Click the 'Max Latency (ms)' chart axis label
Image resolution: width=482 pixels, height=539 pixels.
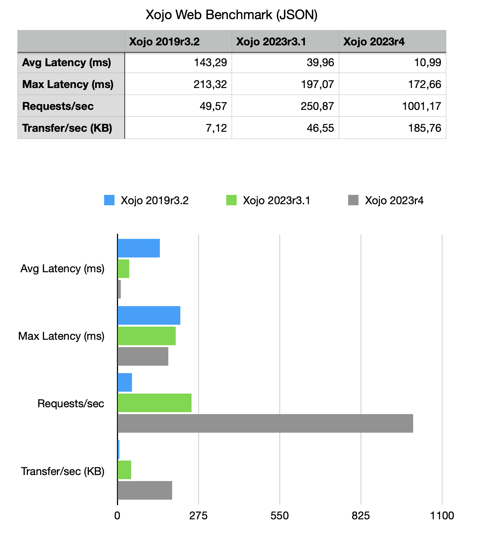point(61,336)
